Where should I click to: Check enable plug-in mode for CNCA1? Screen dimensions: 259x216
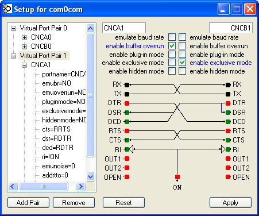172,55
